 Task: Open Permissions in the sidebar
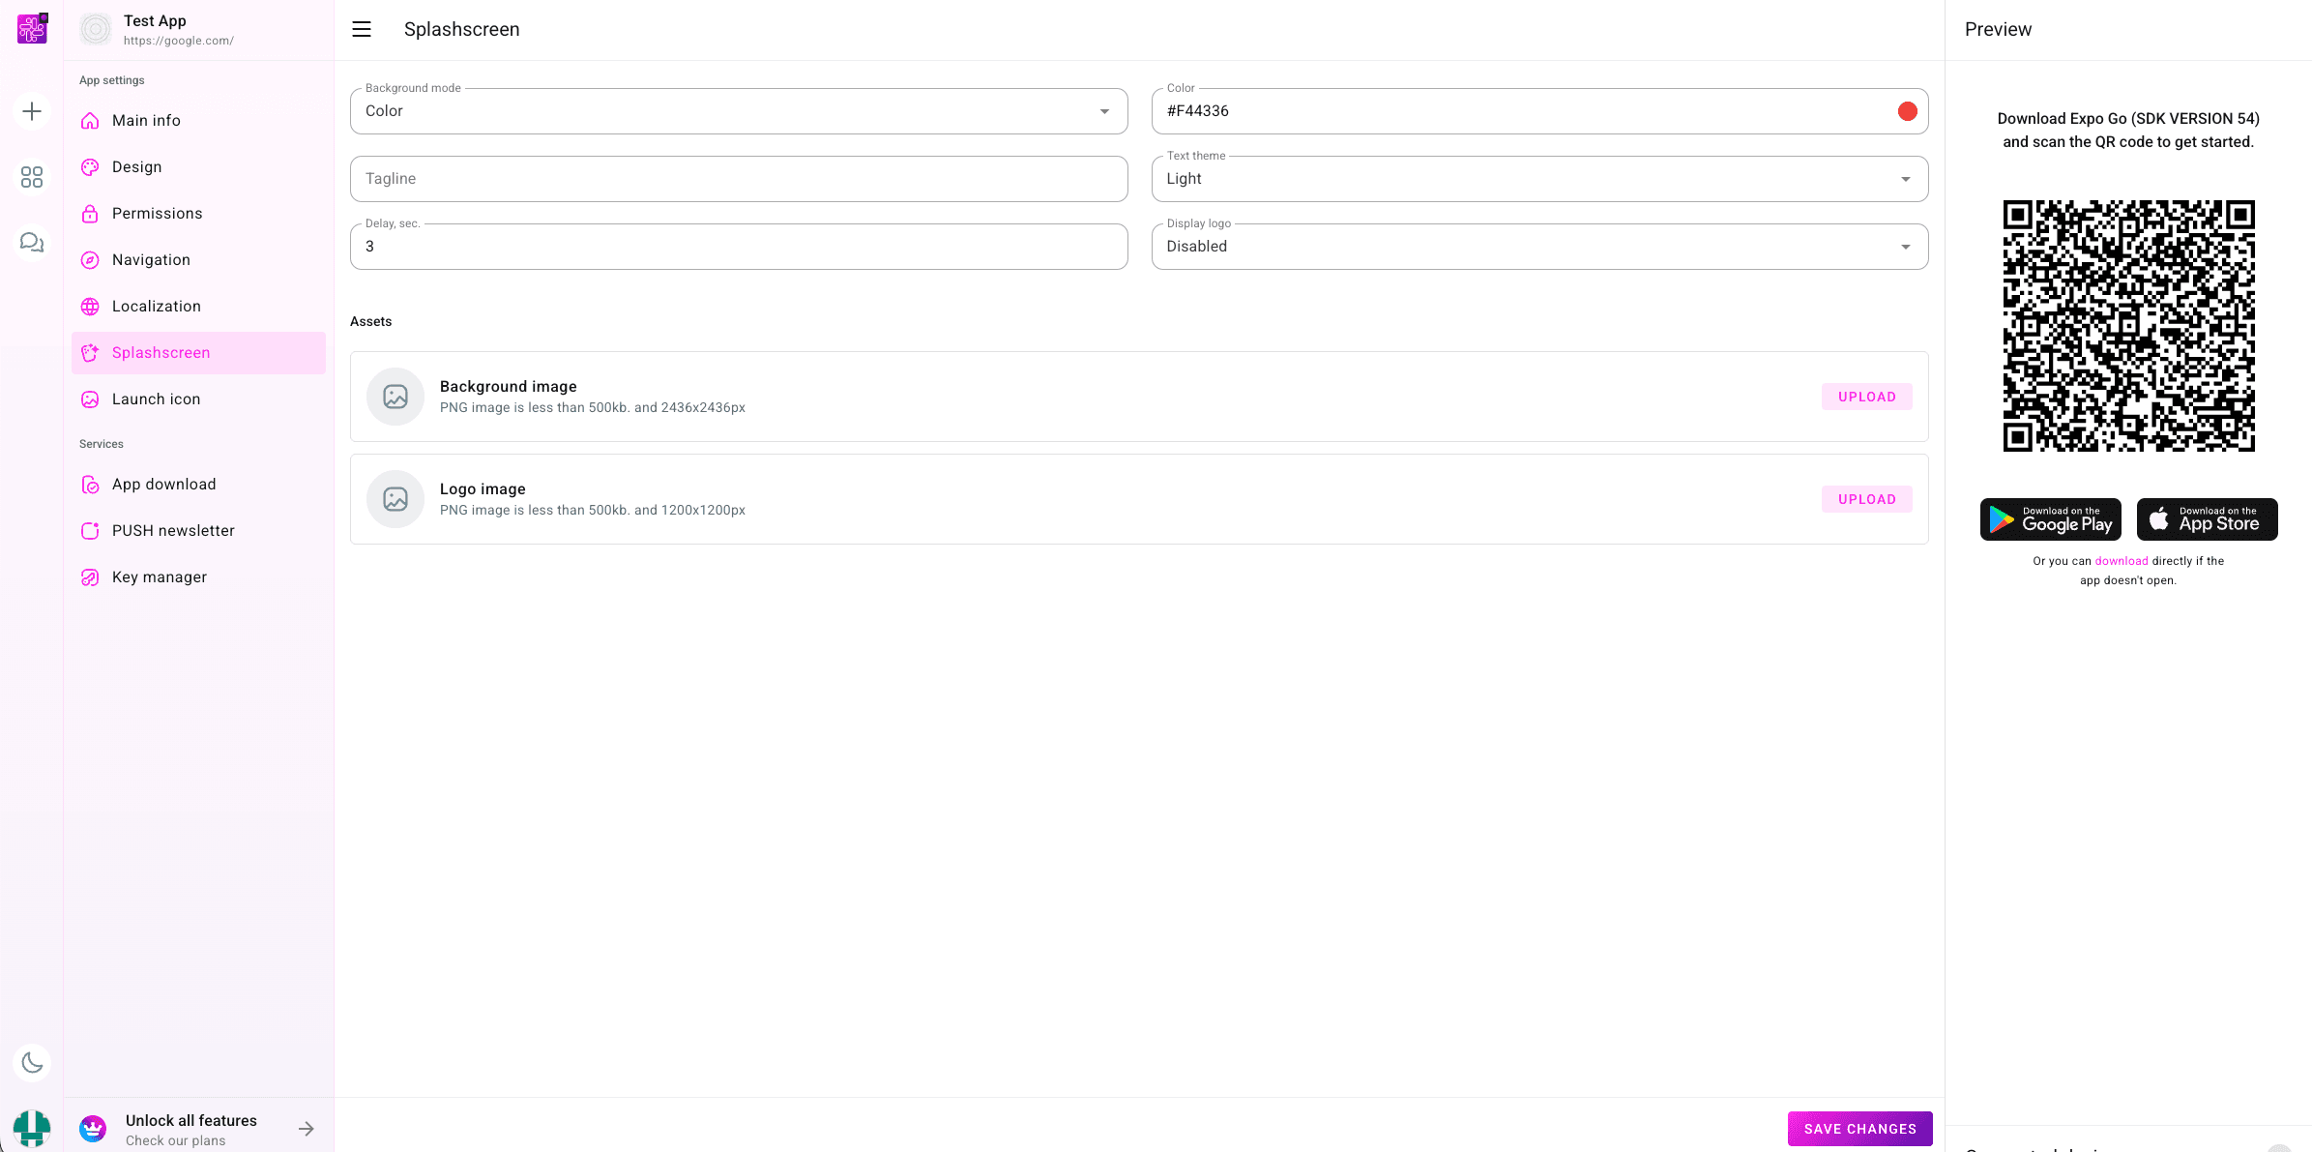(198, 214)
